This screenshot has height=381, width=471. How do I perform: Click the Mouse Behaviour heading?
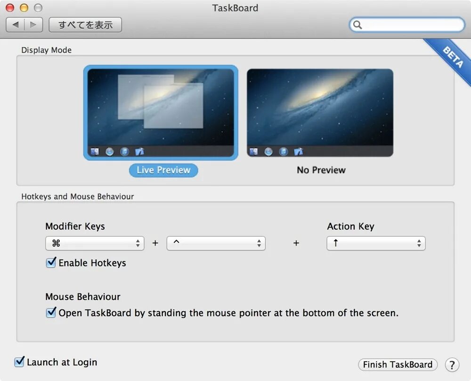(83, 297)
